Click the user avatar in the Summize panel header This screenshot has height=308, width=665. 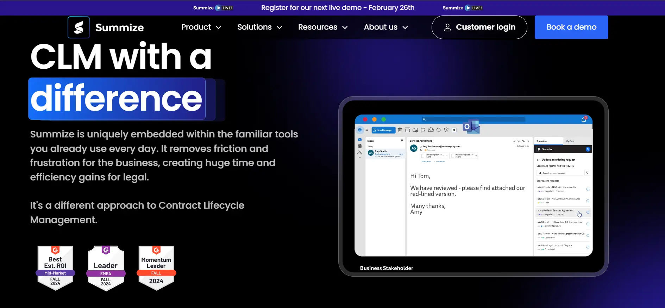click(588, 149)
